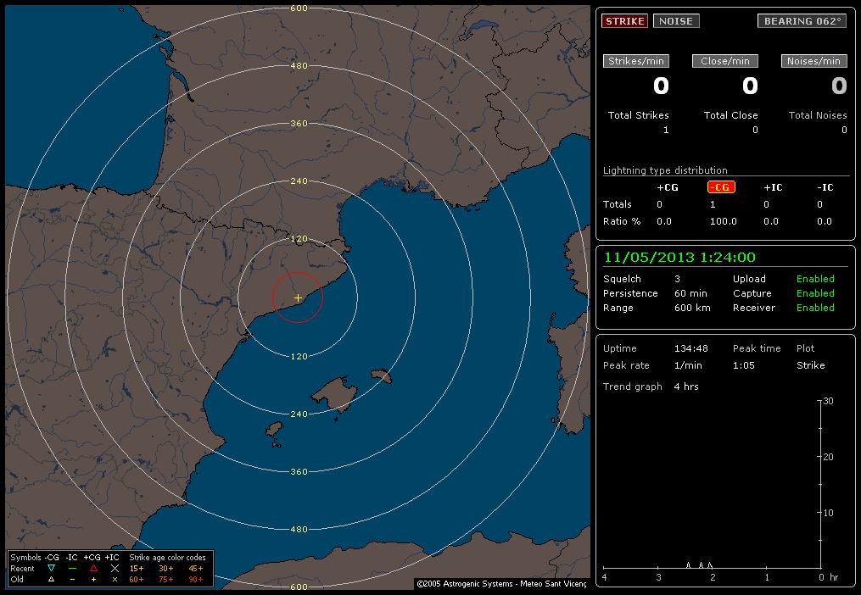Click the recent -IC green dash symbol

coord(72,568)
